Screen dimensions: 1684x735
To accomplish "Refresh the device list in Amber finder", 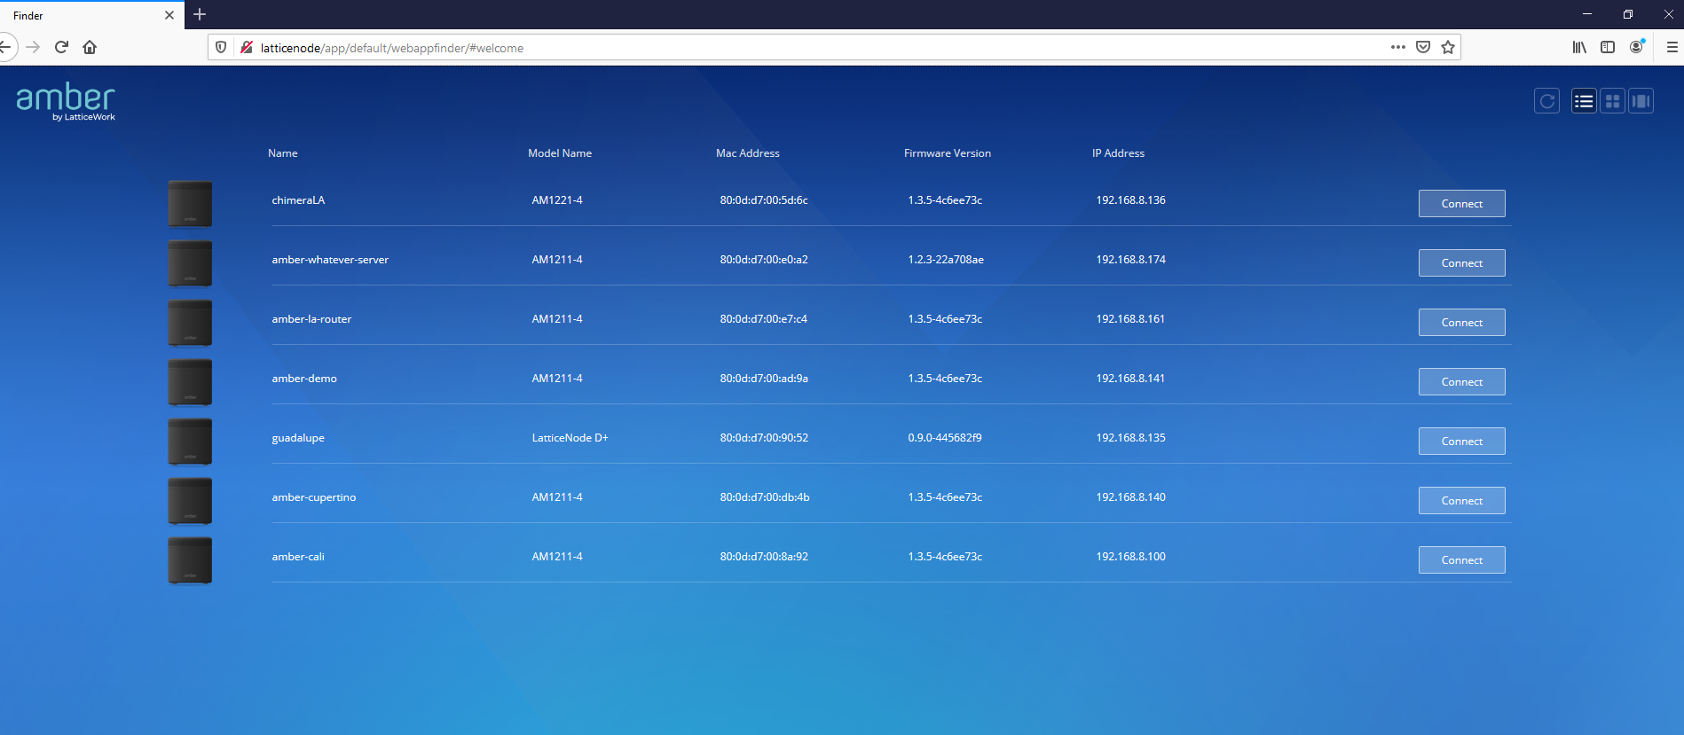I will point(1546,101).
